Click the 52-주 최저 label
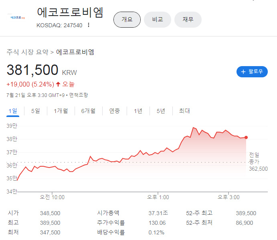This screenshot has width=277, height=240. coord(199,223)
